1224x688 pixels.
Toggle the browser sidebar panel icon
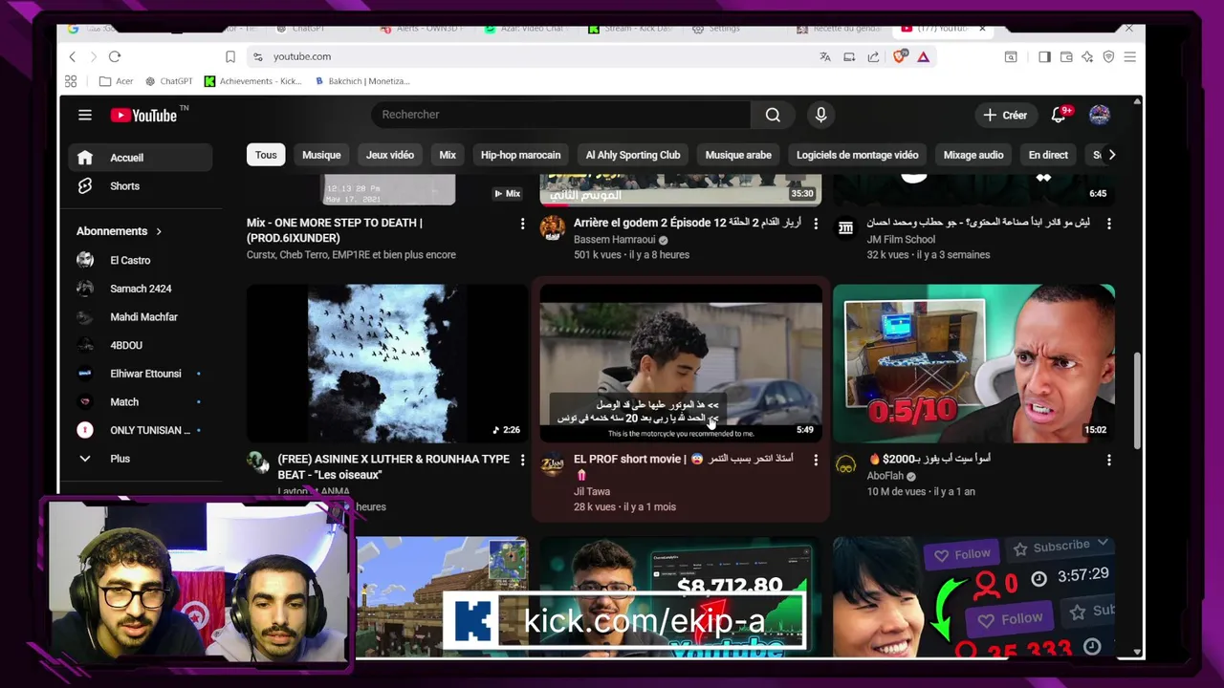pos(1044,56)
